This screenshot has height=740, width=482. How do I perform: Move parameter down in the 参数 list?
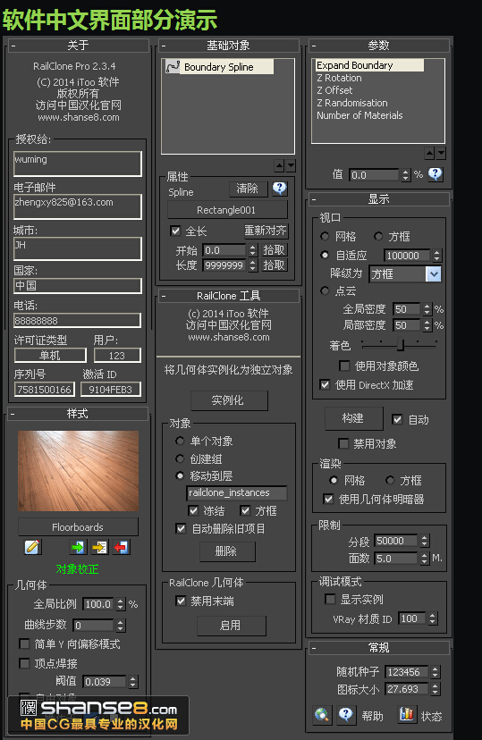point(441,153)
